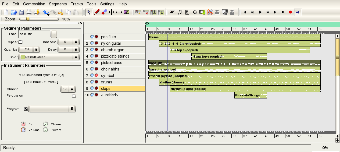Select the eraser tool
Screen dimensions: 340x152
tap(104, 12)
